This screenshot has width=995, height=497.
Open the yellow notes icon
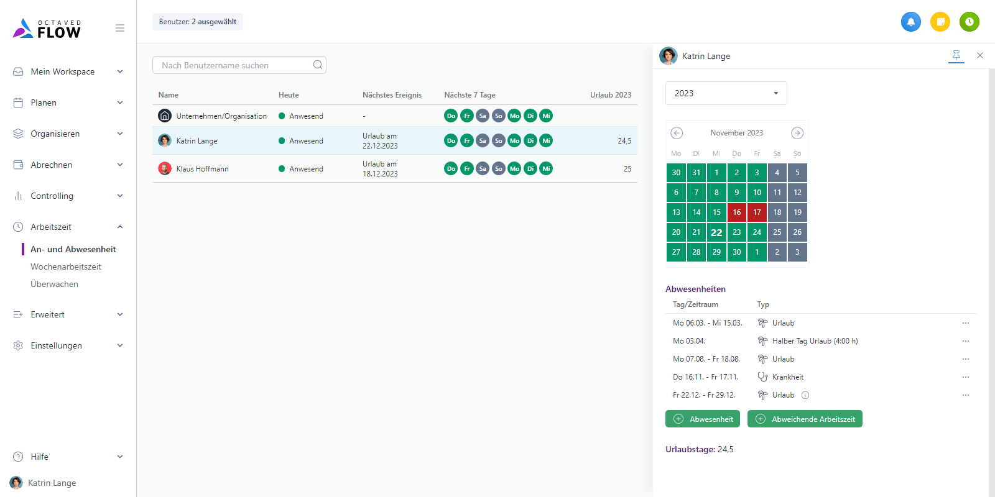[940, 22]
